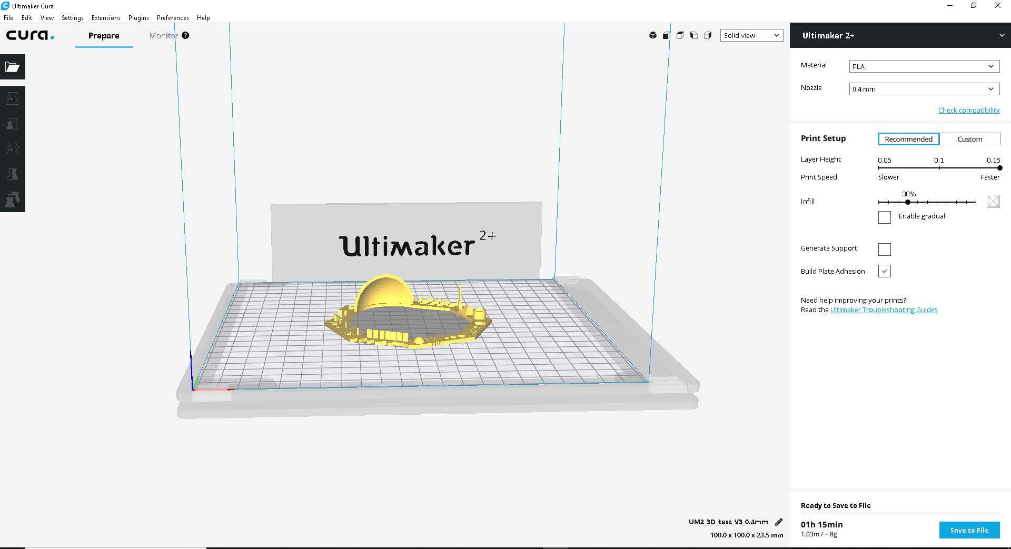Open the Solid view dropdown

751,35
